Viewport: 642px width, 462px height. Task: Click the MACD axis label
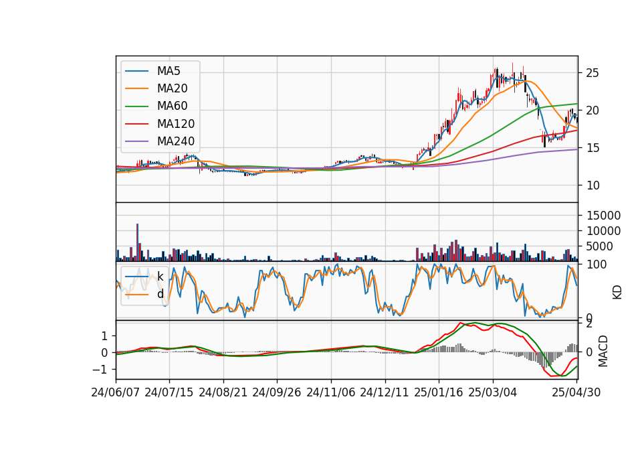click(603, 352)
